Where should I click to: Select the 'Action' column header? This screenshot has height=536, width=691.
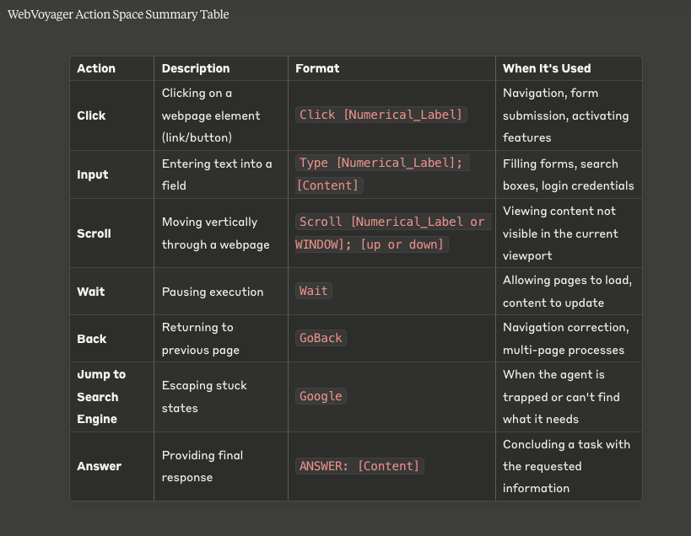[x=96, y=68]
